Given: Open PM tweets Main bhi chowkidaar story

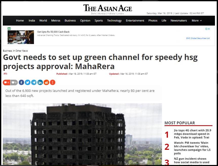Looking at the screenshot, I should 192,148.
